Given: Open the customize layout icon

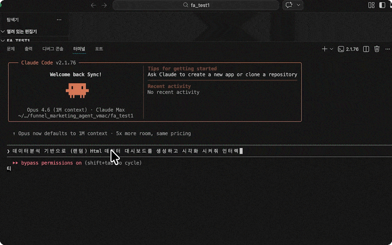Looking at the screenshot, I should (x=371, y=5).
